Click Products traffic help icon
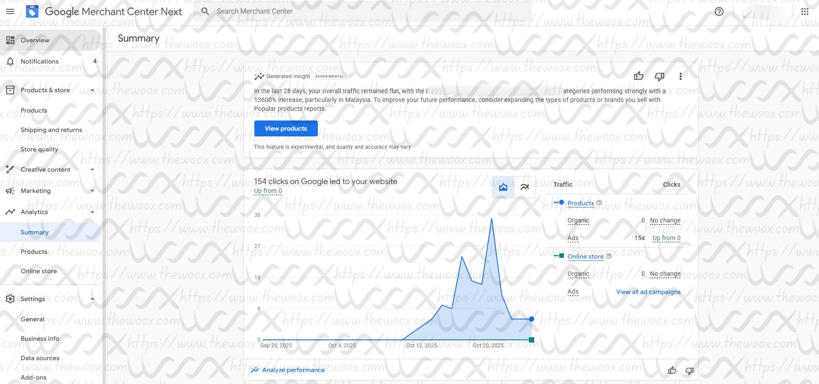 pos(599,203)
